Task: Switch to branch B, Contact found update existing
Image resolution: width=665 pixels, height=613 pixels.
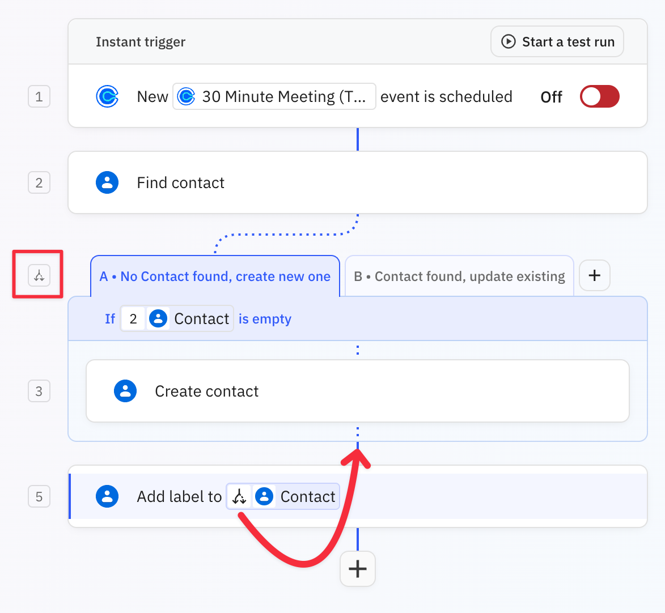Action: [x=459, y=276]
